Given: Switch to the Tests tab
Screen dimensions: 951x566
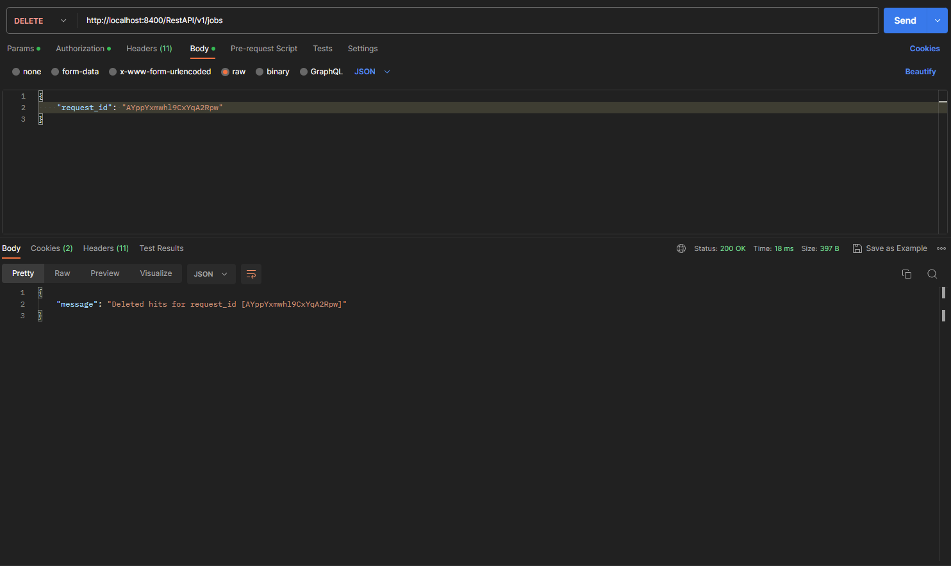Looking at the screenshot, I should click(322, 48).
